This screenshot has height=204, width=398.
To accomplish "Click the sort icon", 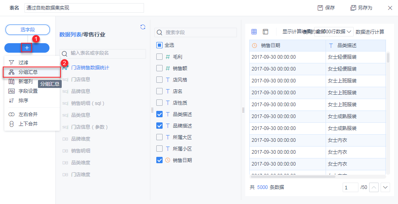I will [x=11, y=101].
